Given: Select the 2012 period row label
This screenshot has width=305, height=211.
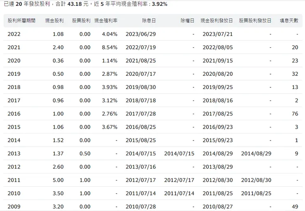Looking at the screenshot, I should pos(14,167).
